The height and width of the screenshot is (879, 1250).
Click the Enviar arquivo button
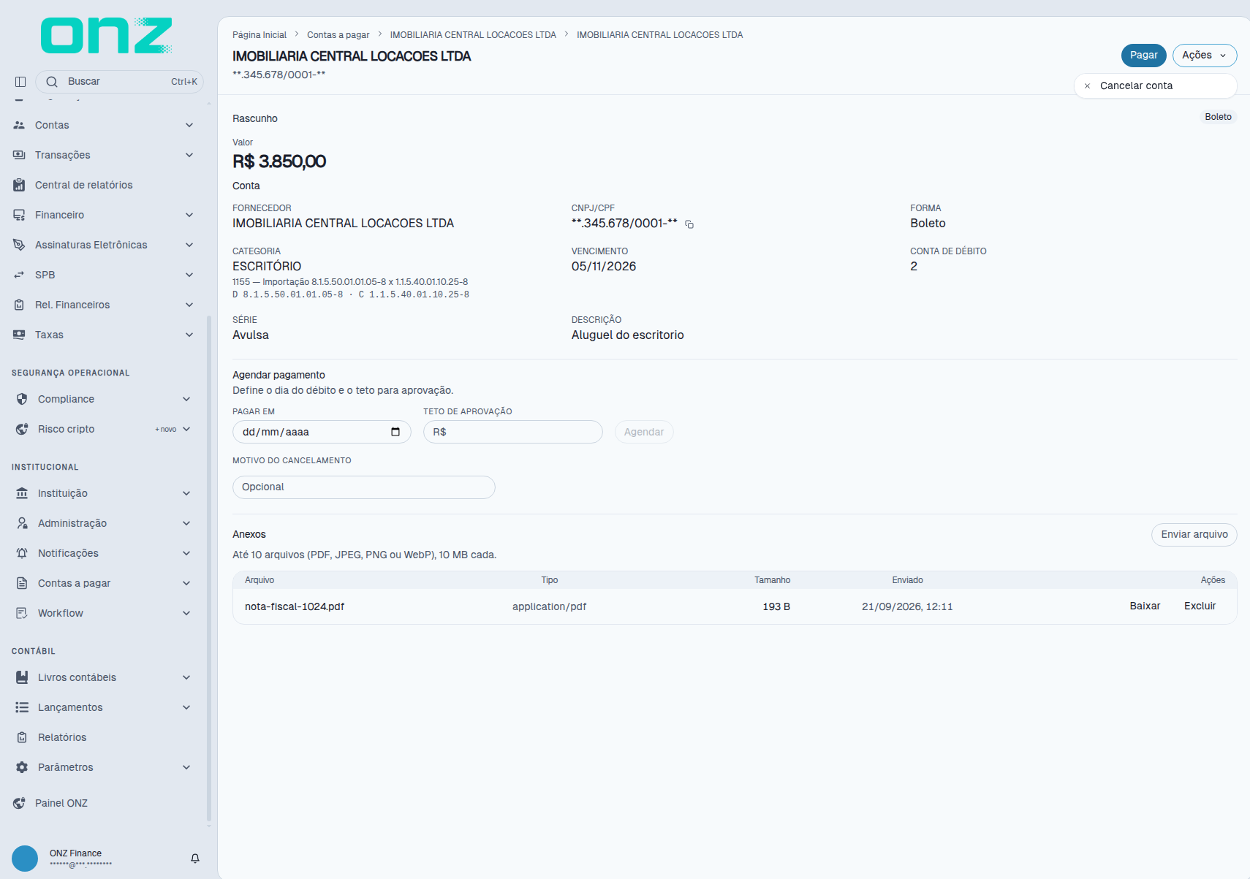1194,535
